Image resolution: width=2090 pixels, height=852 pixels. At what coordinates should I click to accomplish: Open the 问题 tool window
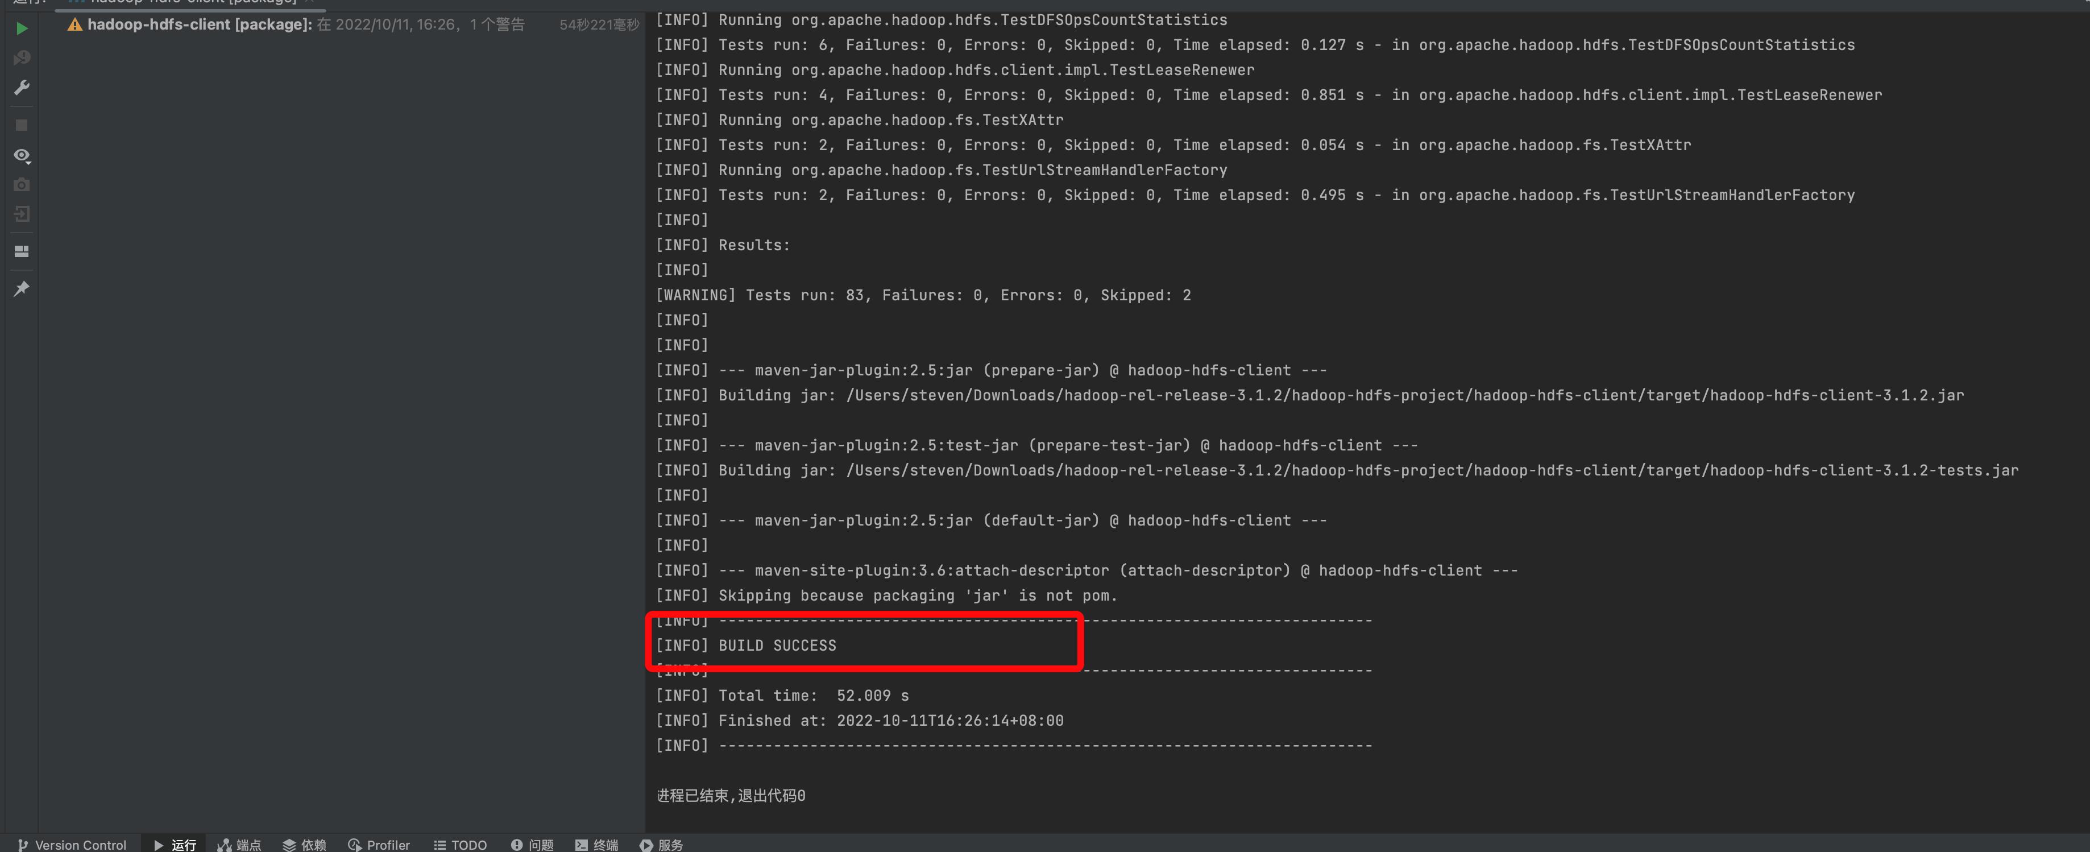click(532, 845)
